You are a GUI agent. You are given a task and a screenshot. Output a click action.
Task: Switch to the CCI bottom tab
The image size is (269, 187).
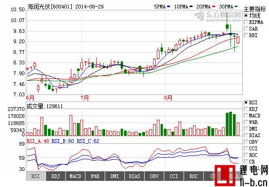tap(174, 176)
